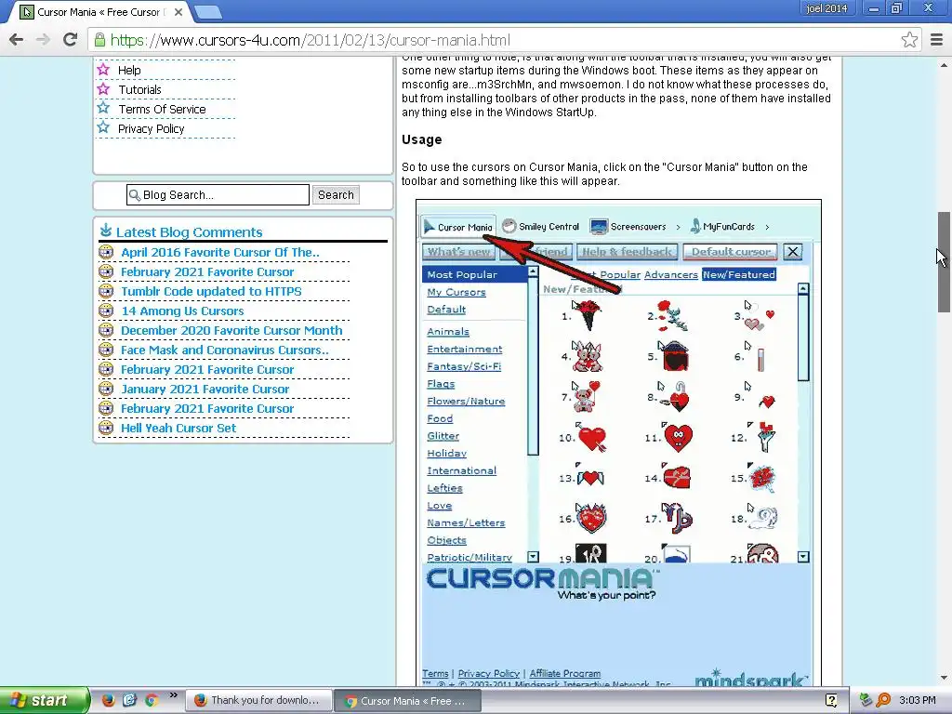Click the Blog Search text field
This screenshot has height=714, width=952.
click(x=218, y=195)
